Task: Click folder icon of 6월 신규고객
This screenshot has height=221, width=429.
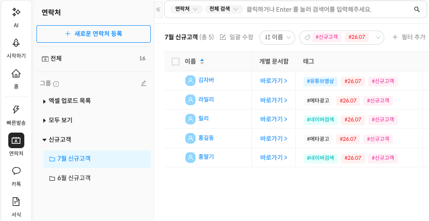Action: (52, 178)
